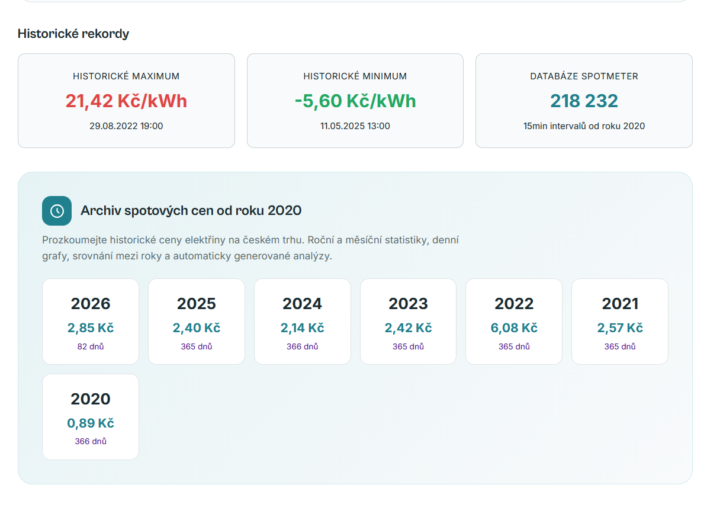
Task: Select the 2024 card showing 2,14 Kč
Action: [x=302, y=321]
